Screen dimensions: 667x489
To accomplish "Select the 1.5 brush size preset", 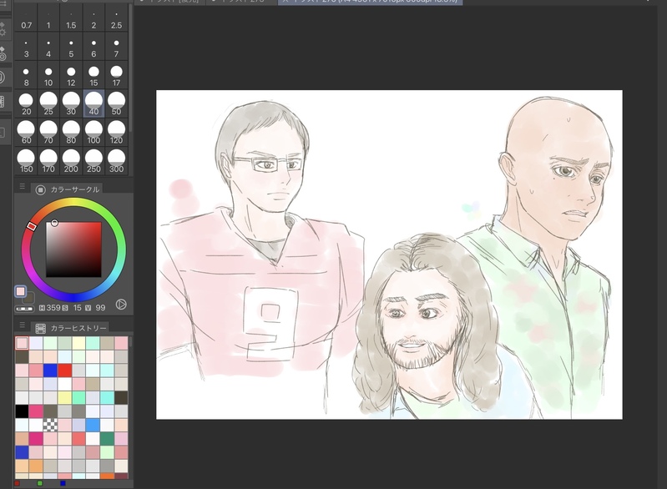I will 71,18.
